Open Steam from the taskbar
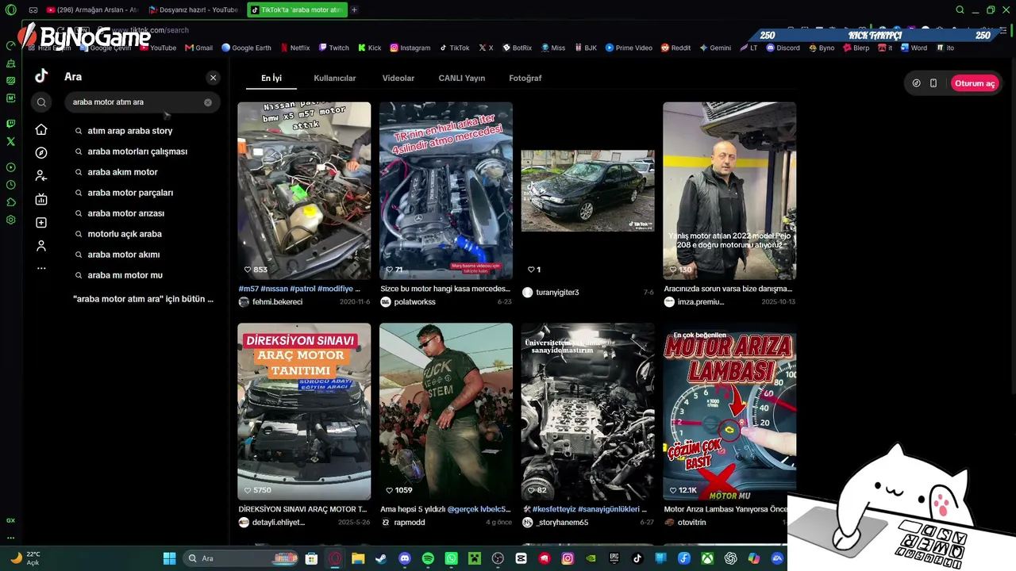Image resolution: width=1016 pixels, height=571 pixels. (381, 558)
